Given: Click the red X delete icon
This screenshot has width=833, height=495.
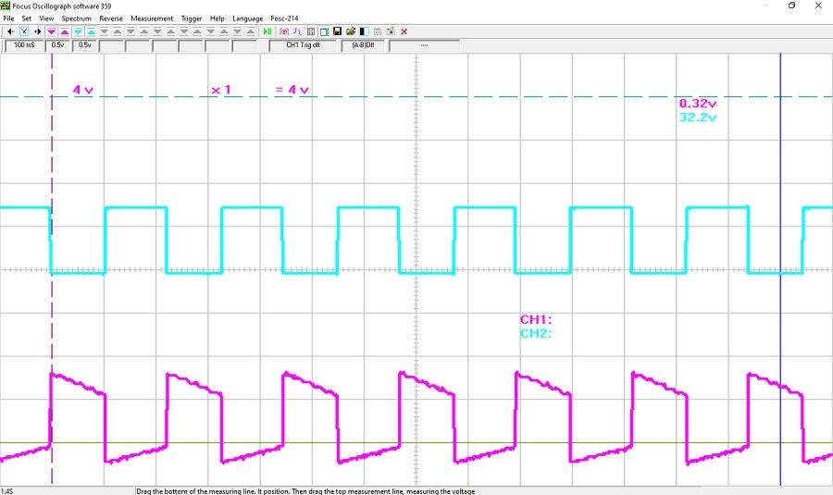Looking at the screenshot, I should 404,31.
